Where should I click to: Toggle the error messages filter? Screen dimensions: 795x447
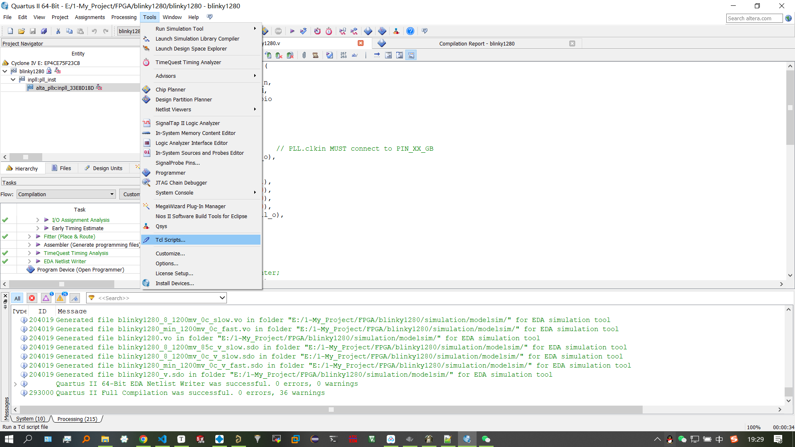coord(32,298)
